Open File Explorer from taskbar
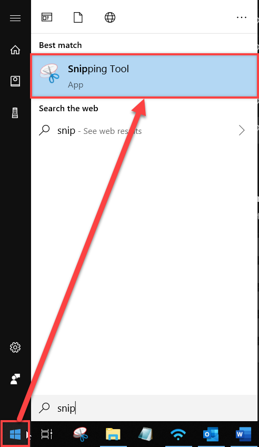The width and height of the screenshot is (259, 447). 113,434
